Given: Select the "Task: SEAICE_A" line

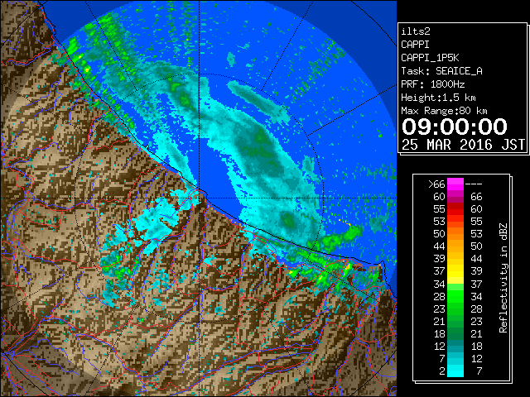Looking at the screenshot, I should tap(441, 71).
